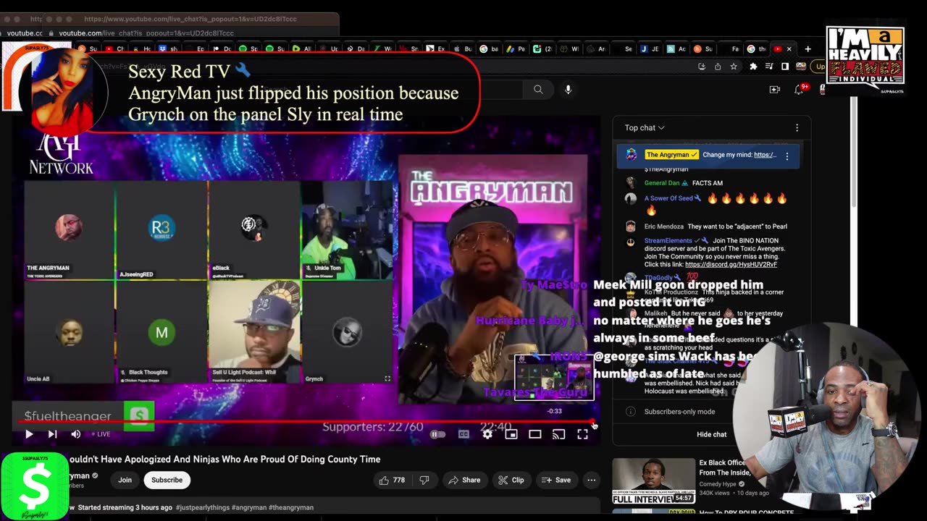Open the live chat options menu
Screen dimensions: 927x521
797,128
